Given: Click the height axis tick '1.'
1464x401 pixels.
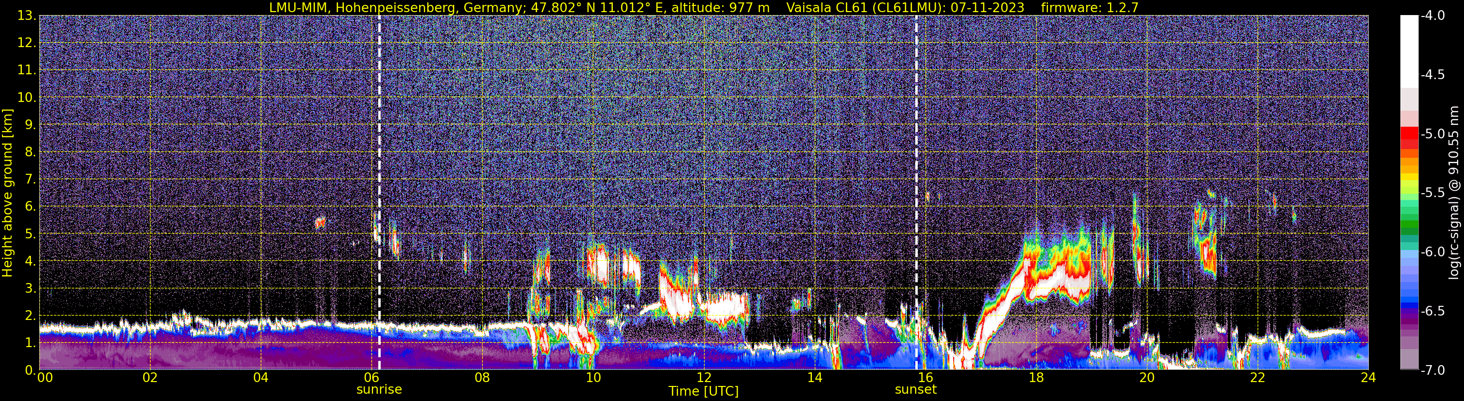Looking at the screenshot, I should [30, 343].
